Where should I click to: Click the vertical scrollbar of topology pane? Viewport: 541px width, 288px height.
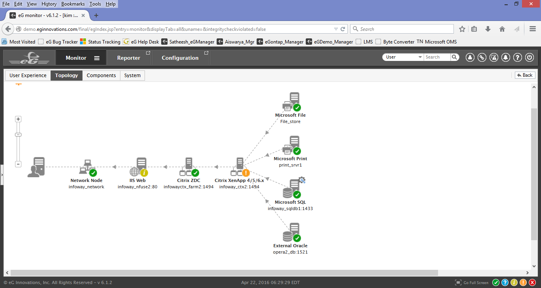pos(534,173)
